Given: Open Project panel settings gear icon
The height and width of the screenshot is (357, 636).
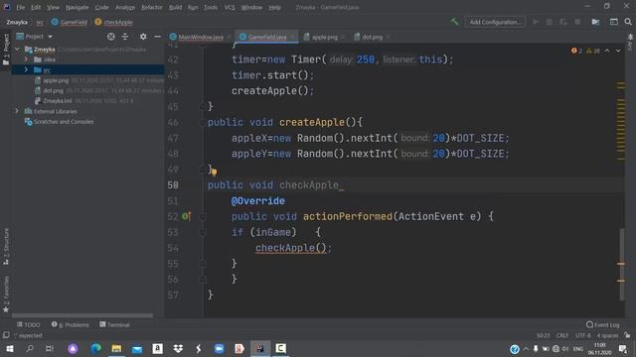Looking at the screenshot, I should [x=143, y=37].
